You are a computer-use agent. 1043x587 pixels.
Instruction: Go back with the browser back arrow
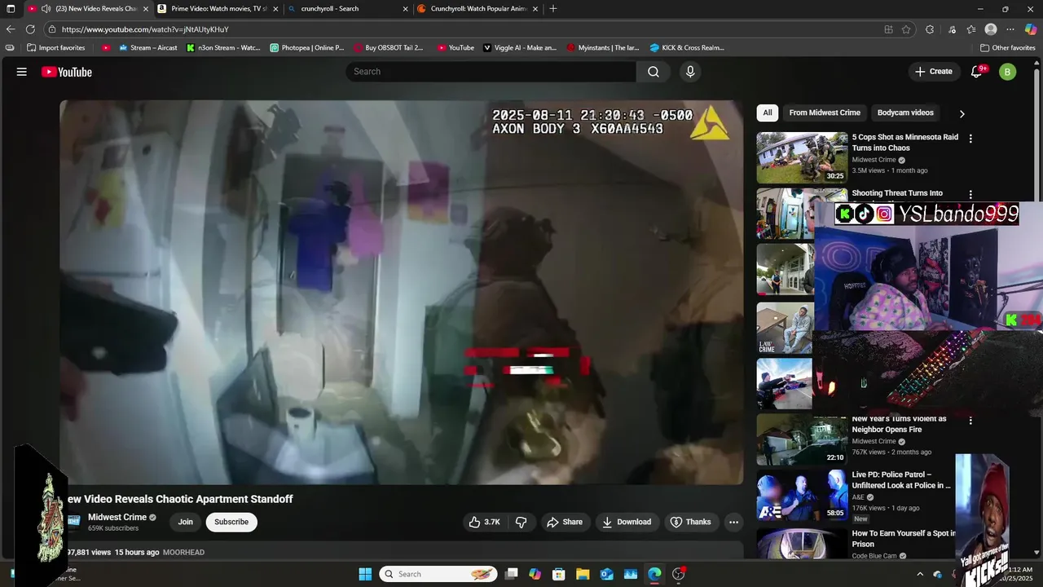[x=11, y=29]
